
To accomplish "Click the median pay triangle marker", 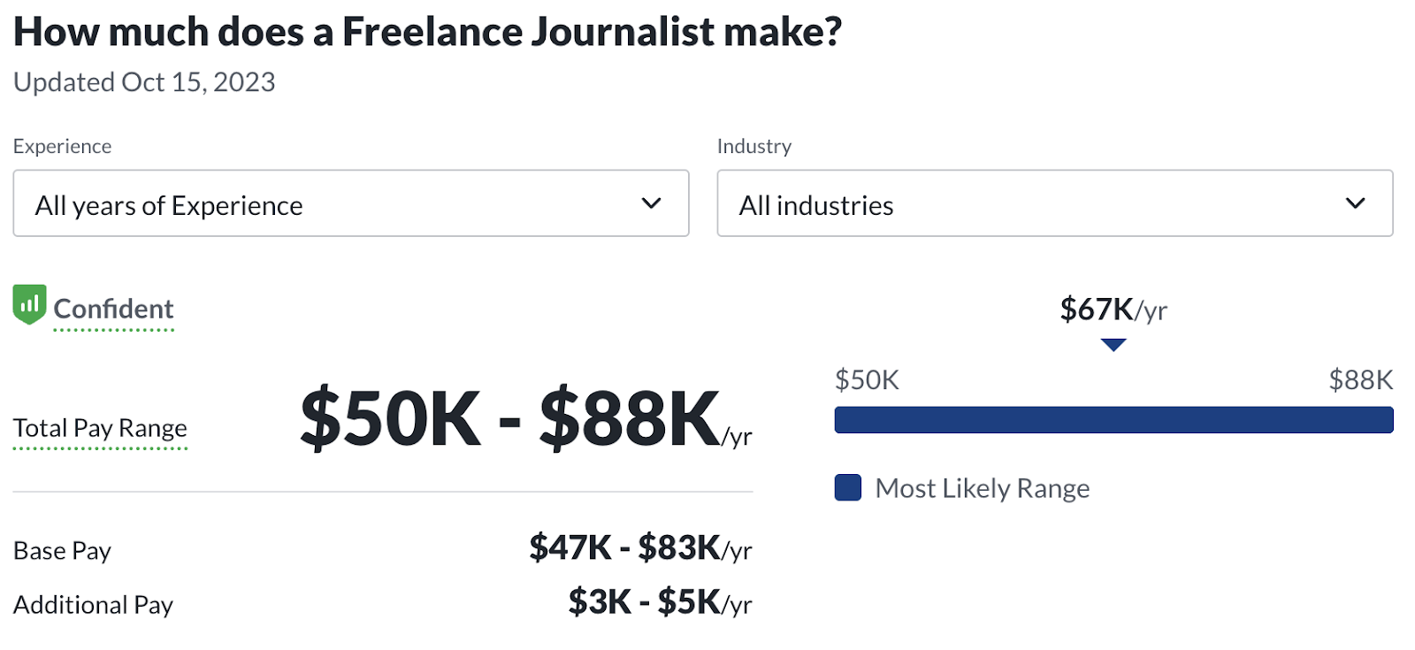I will click(x=1113, y=345).
